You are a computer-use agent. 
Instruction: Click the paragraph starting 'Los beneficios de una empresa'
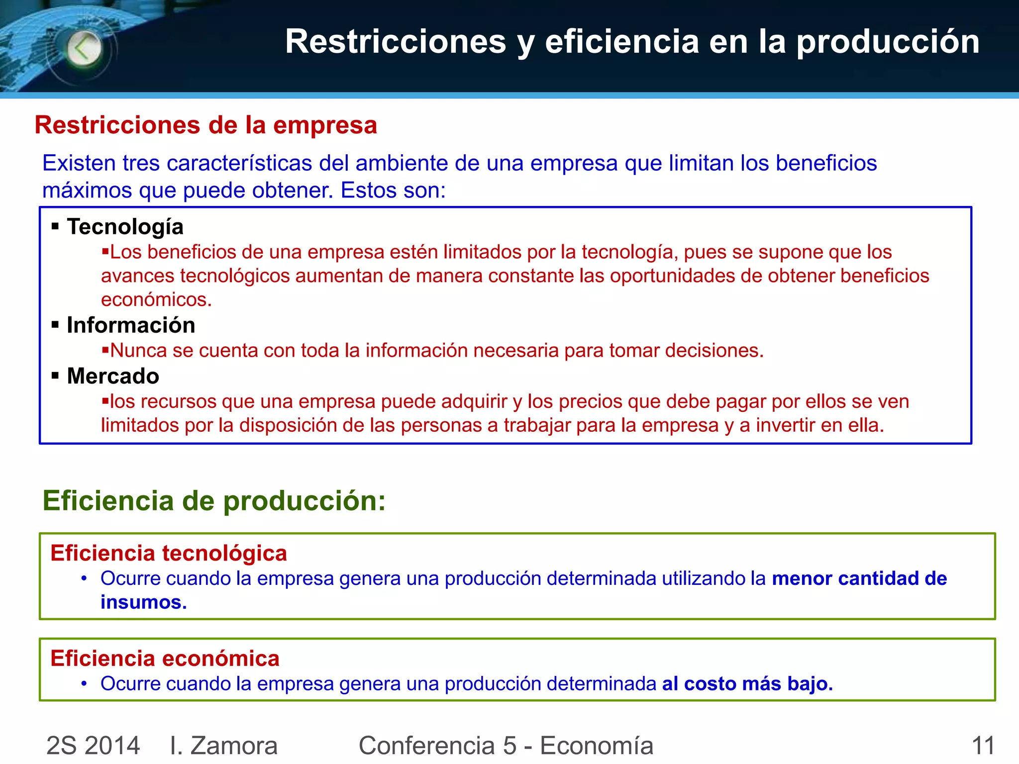(515, 276)
